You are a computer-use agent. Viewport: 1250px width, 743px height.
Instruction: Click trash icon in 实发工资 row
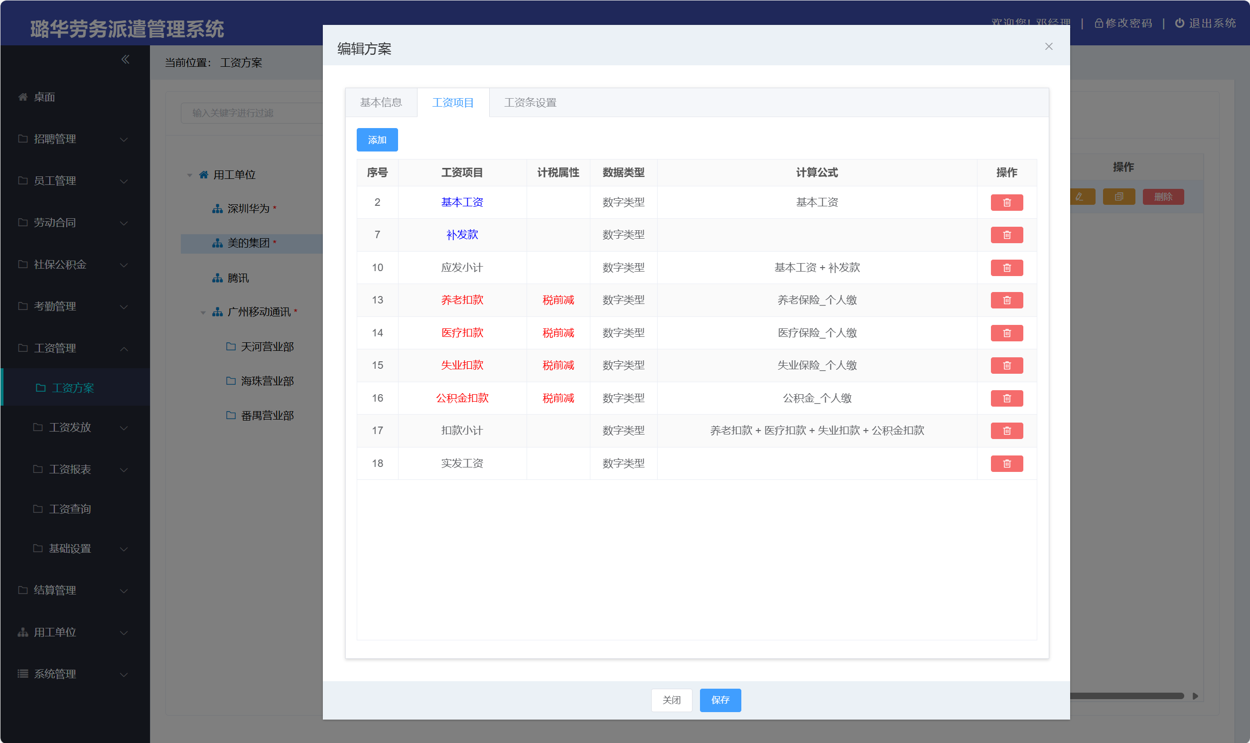(1006, 463)
